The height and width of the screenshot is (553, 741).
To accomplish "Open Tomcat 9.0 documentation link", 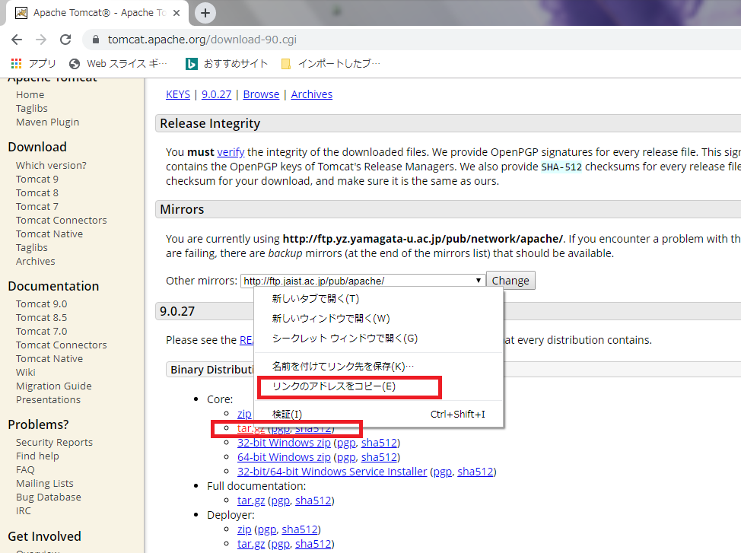I will tap(42, 304).
